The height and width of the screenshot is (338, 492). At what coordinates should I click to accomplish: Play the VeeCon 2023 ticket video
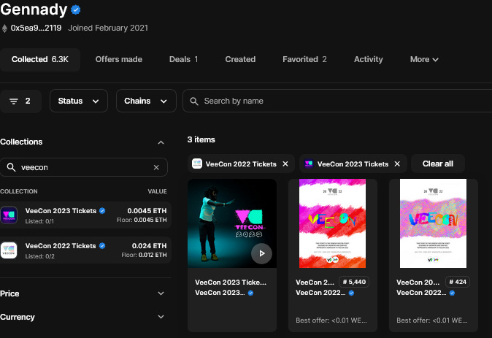[x=261, y=253]
